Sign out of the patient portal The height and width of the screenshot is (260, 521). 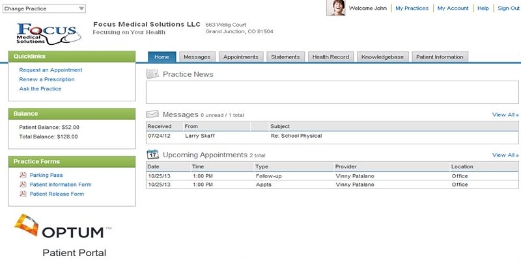click(x=508, y=8)
